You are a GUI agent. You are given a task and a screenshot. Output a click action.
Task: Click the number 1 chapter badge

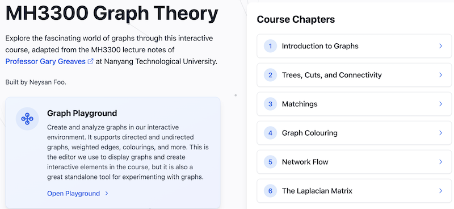(271, 46)
